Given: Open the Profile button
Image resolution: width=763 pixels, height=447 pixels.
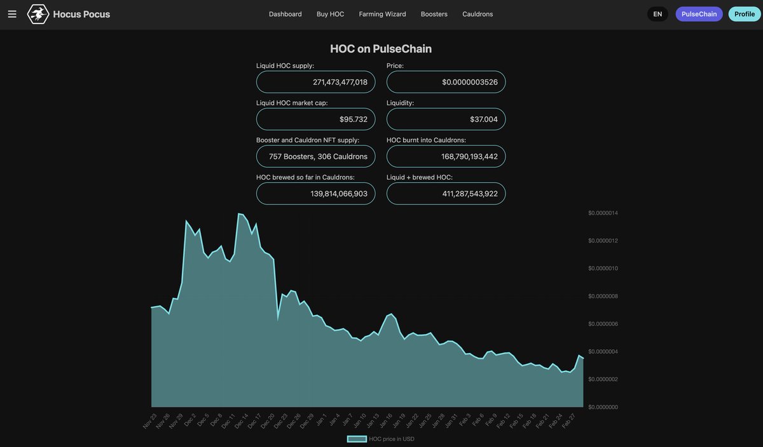Looking at the screenshot, I should pyautogui.click(x=745, y=14).
